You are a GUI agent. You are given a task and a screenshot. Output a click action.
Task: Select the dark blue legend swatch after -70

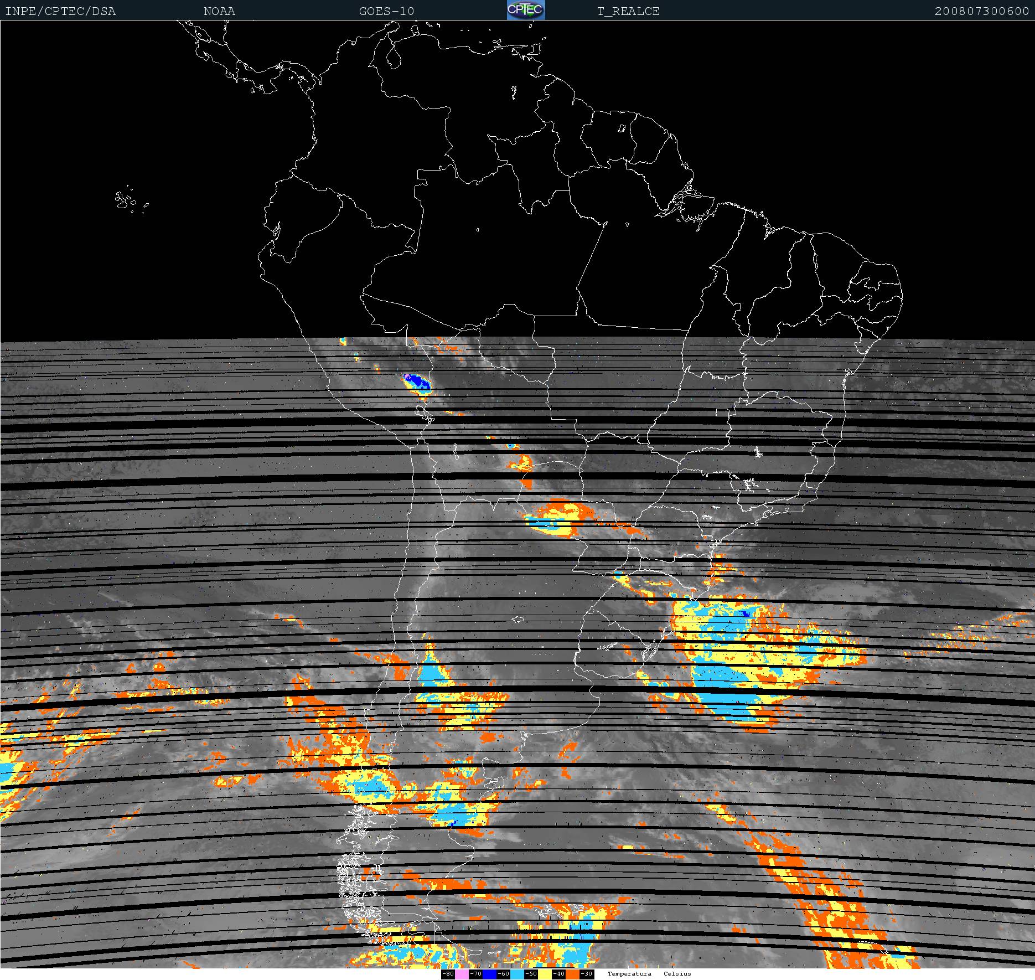[x=489, y=974]
